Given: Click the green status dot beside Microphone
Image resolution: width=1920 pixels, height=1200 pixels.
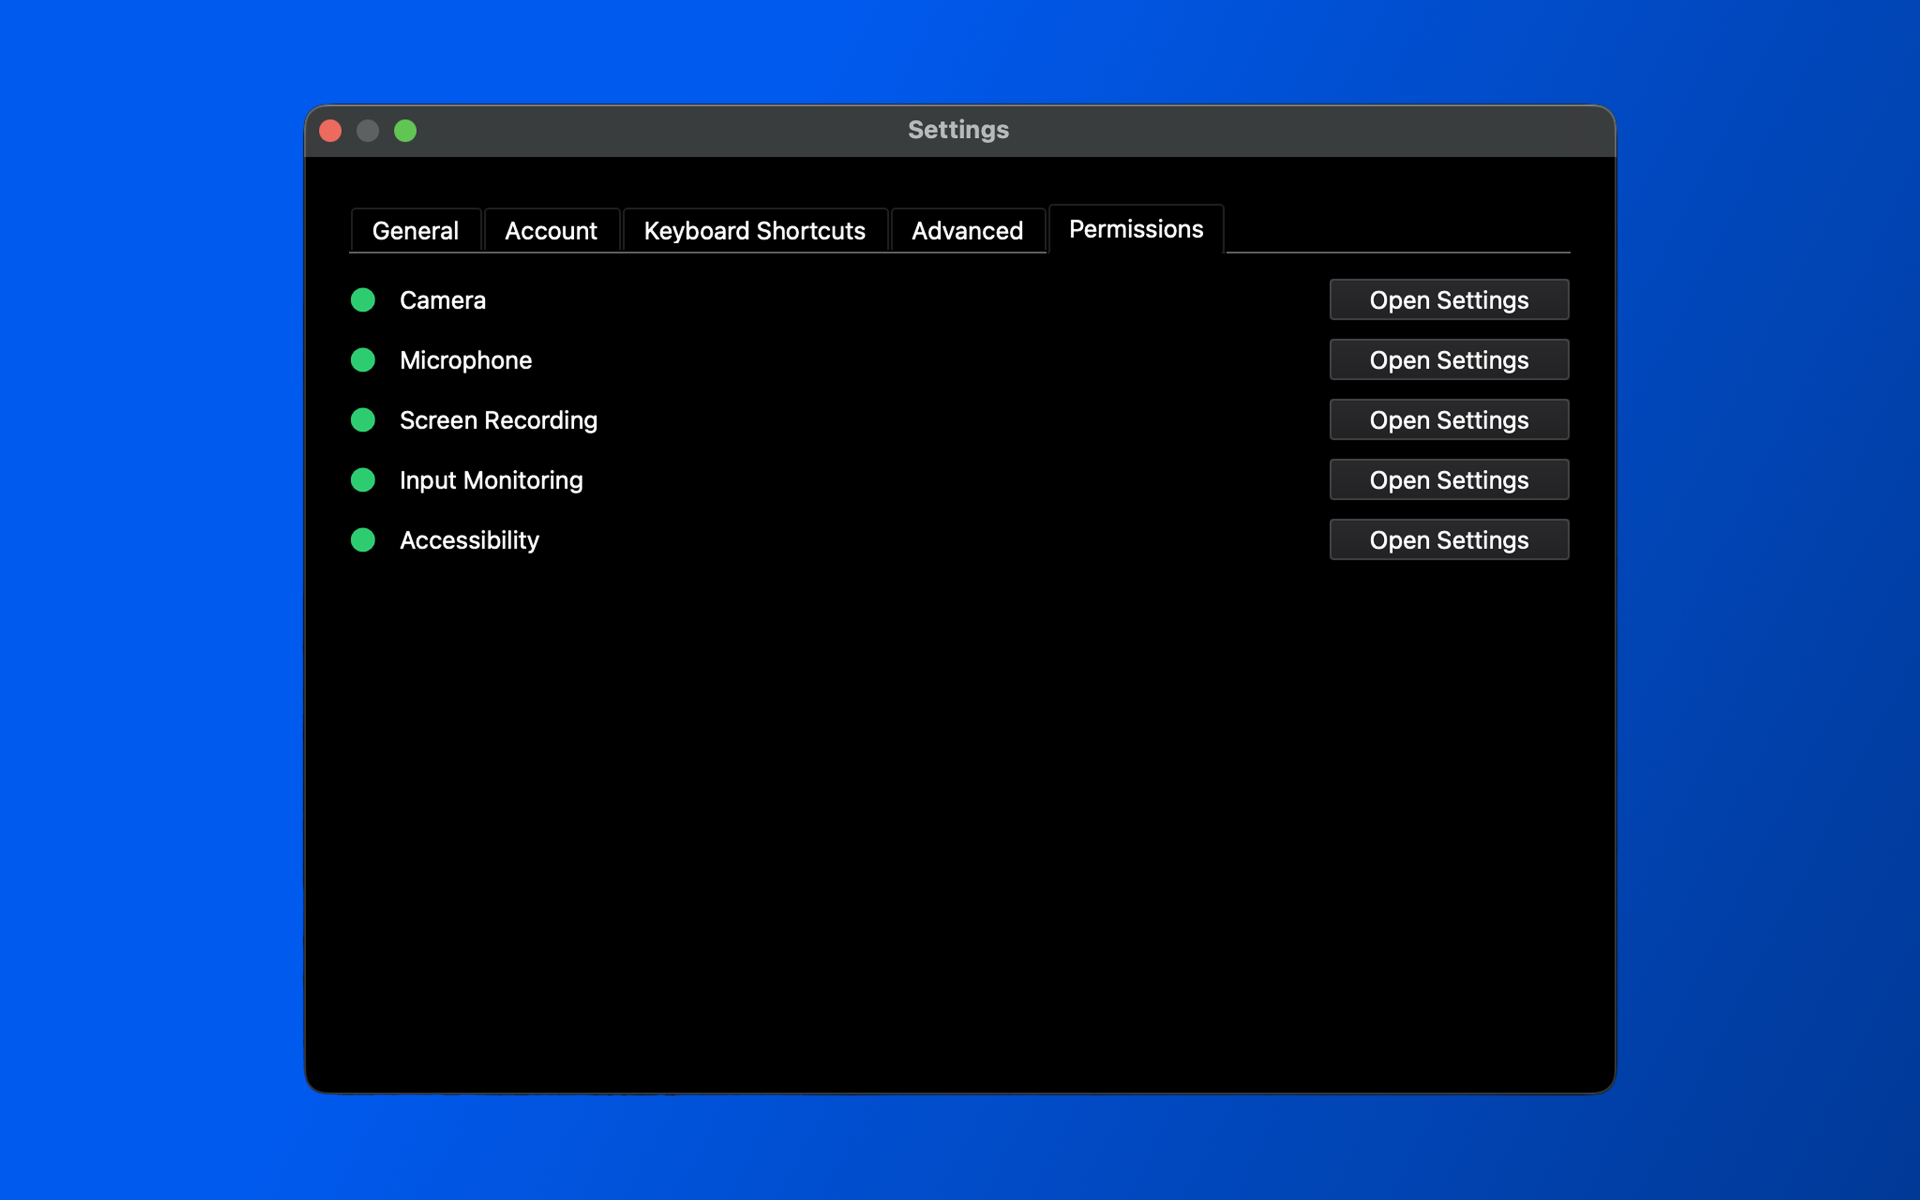Looking at the screenshot, I should (x=363, y=360).
